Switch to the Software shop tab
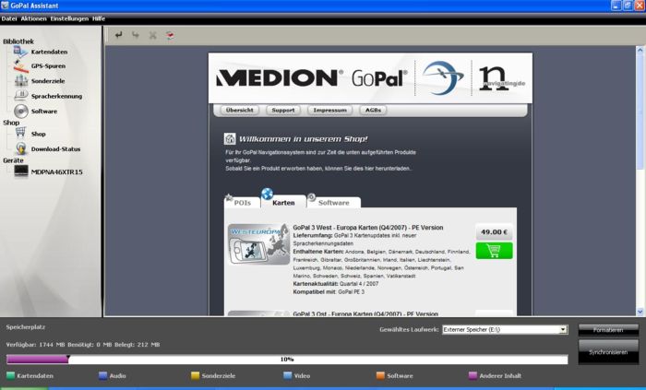 pyautogui.click(x=334, y=203)
